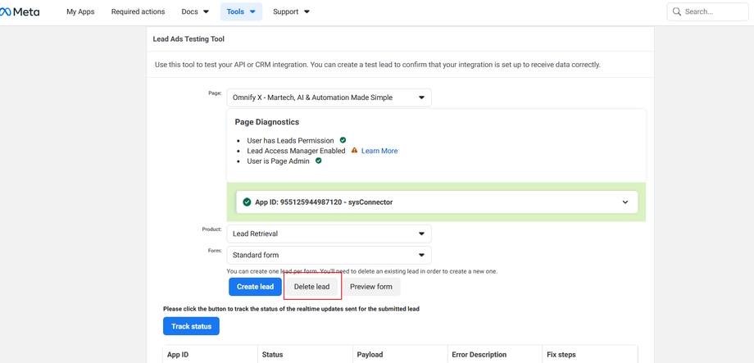
Task: Open the Tools menu
Action: (x=241, y=12)
